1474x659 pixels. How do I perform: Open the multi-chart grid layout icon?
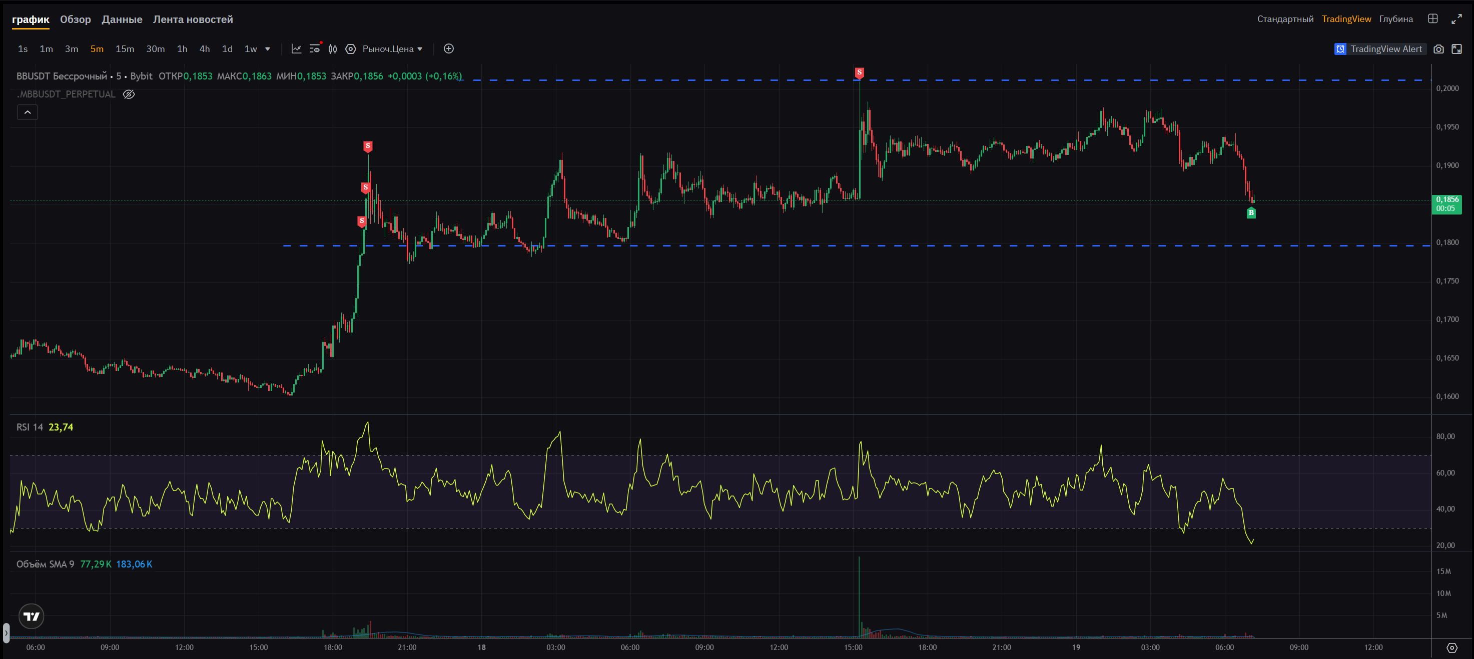pos(1432,19)
